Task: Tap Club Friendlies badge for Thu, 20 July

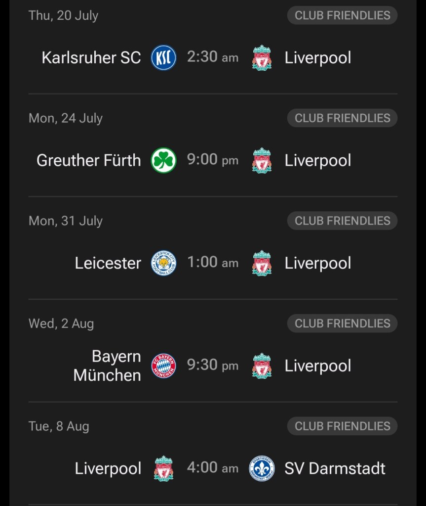Action: click(342, 15)
